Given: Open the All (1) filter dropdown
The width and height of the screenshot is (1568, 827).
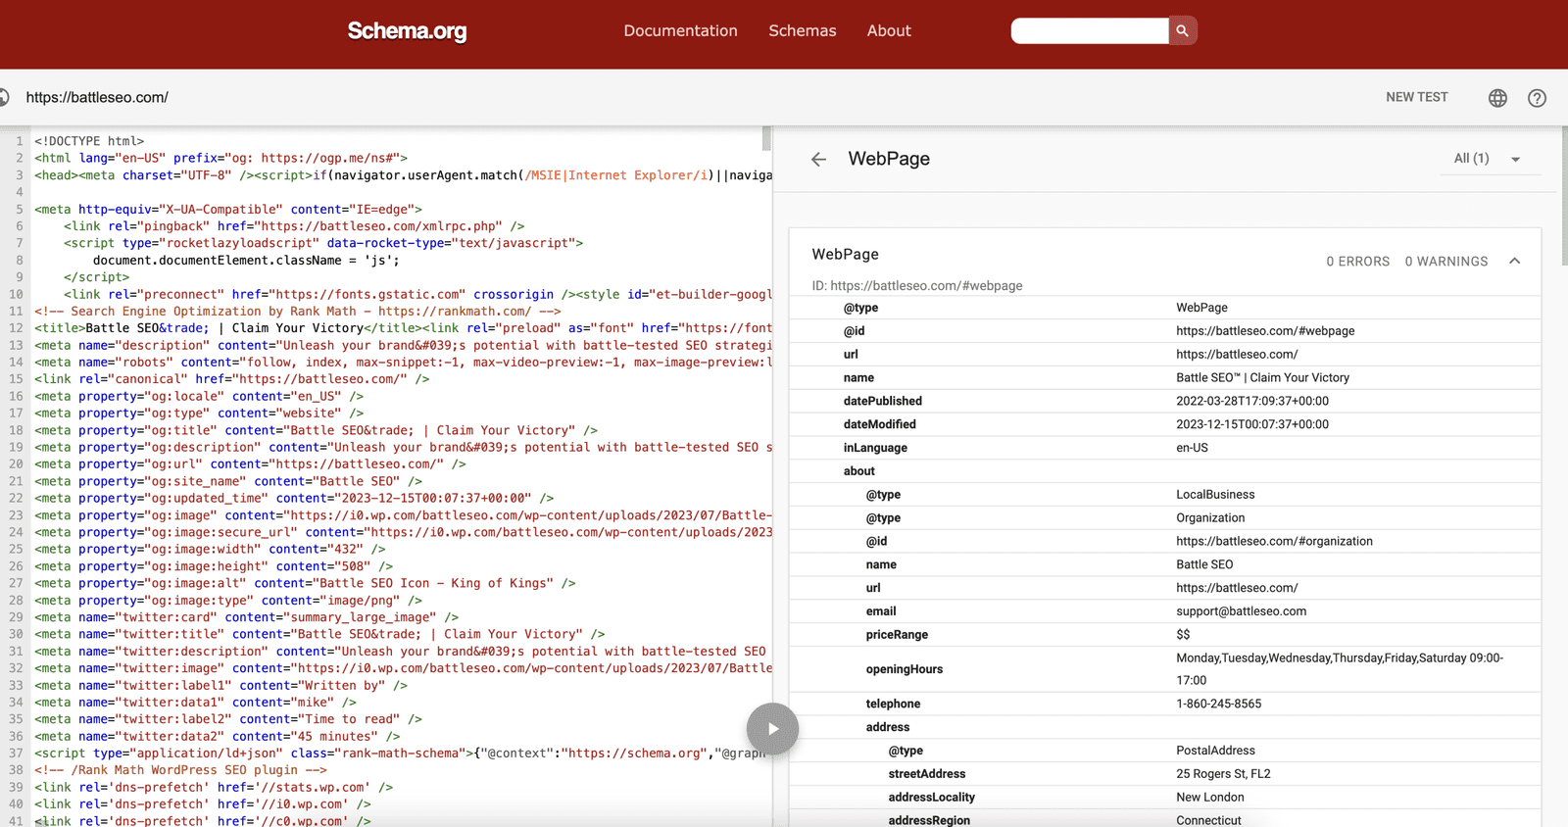Looking at the screenshot, I should tap(1489, 159).
